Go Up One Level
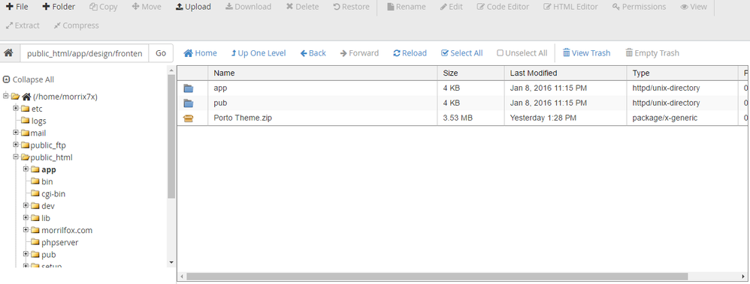The image size is (750, 284). (x=259, y=53)
